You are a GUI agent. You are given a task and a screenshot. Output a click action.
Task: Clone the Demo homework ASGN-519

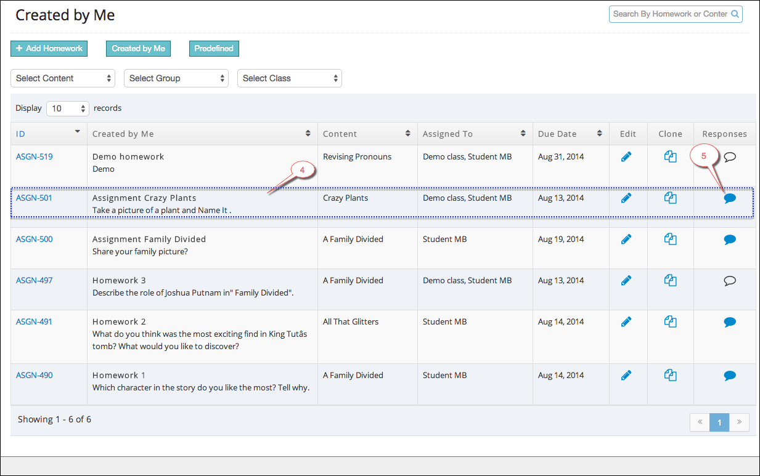(x=671, y=156)
